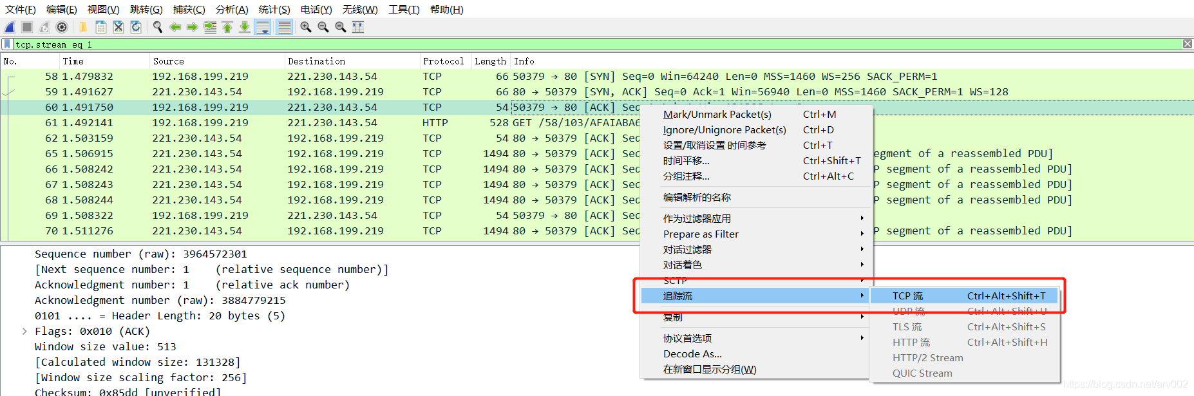This screenshot has height=396, width=1194.
Task: Sort by the Protocol column header
Action: [x=445, y=61]
